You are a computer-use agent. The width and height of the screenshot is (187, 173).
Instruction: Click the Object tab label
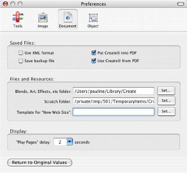pos(93,26)
